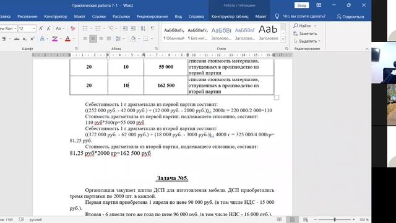Open the borders dropdown arrow
This screenshot has width=396, height=223.
click(152, 38)
